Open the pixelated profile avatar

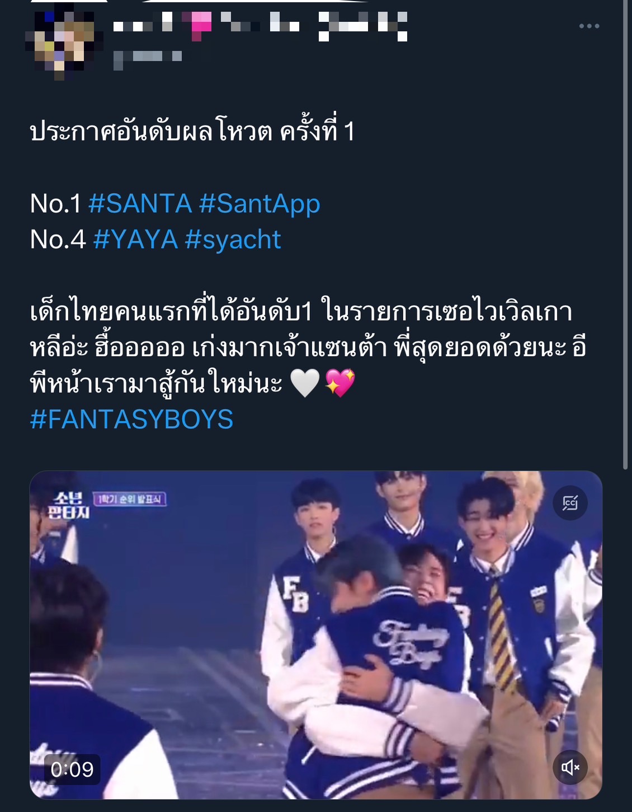63,42
